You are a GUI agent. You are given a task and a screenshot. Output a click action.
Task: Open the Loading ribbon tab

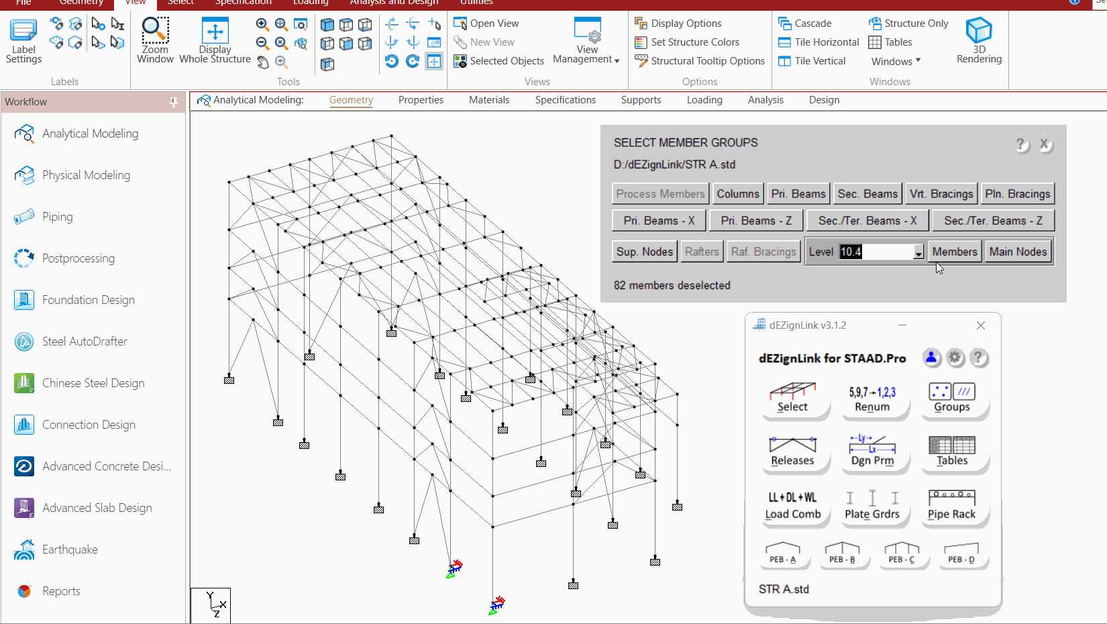coord(311,3)
